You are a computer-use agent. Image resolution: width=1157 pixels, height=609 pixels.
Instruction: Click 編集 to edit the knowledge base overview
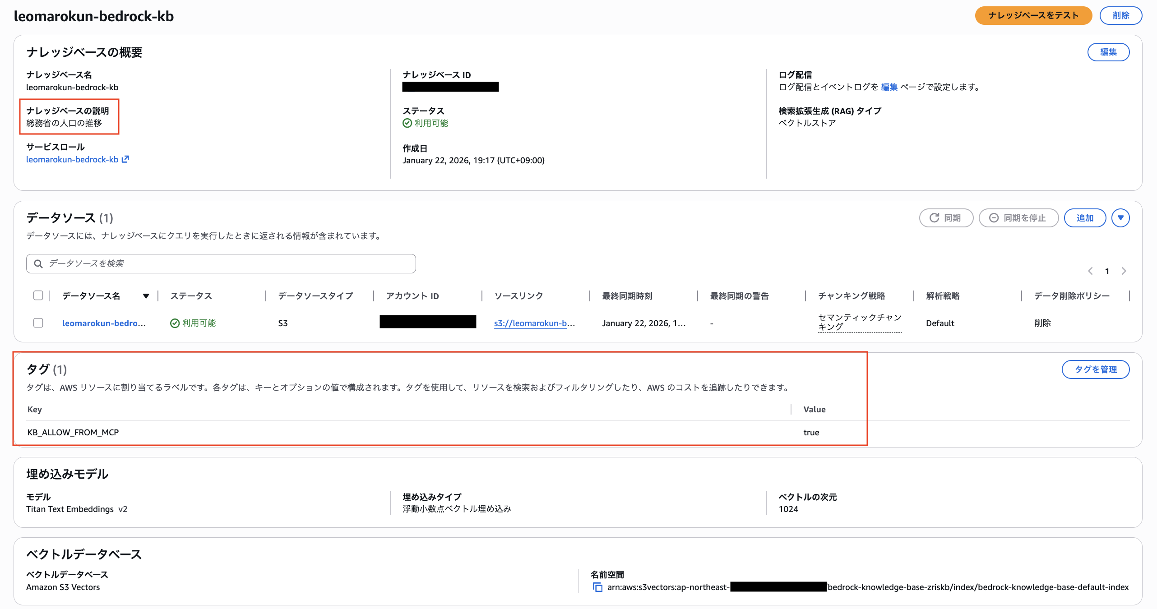tap(1109, 52)
